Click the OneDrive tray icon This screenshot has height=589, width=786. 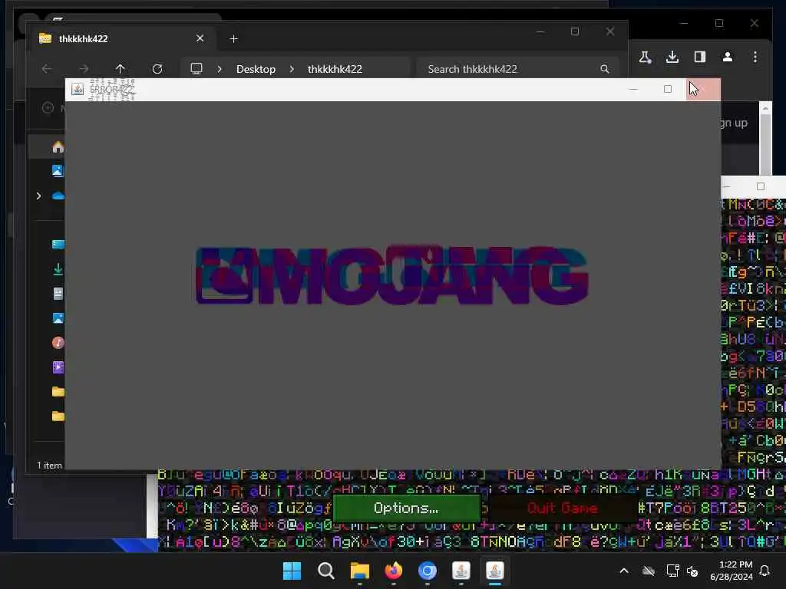coord(648,571)
